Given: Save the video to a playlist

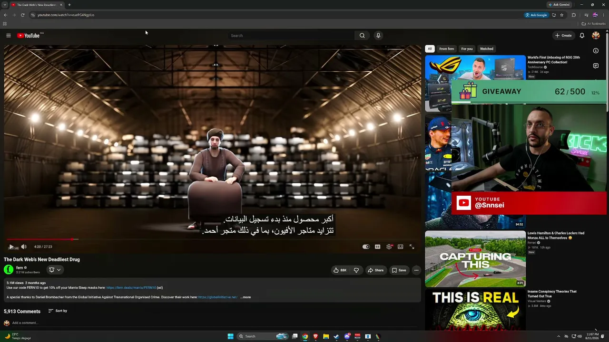Looking at the screenshot, I should tap(399, 270).
